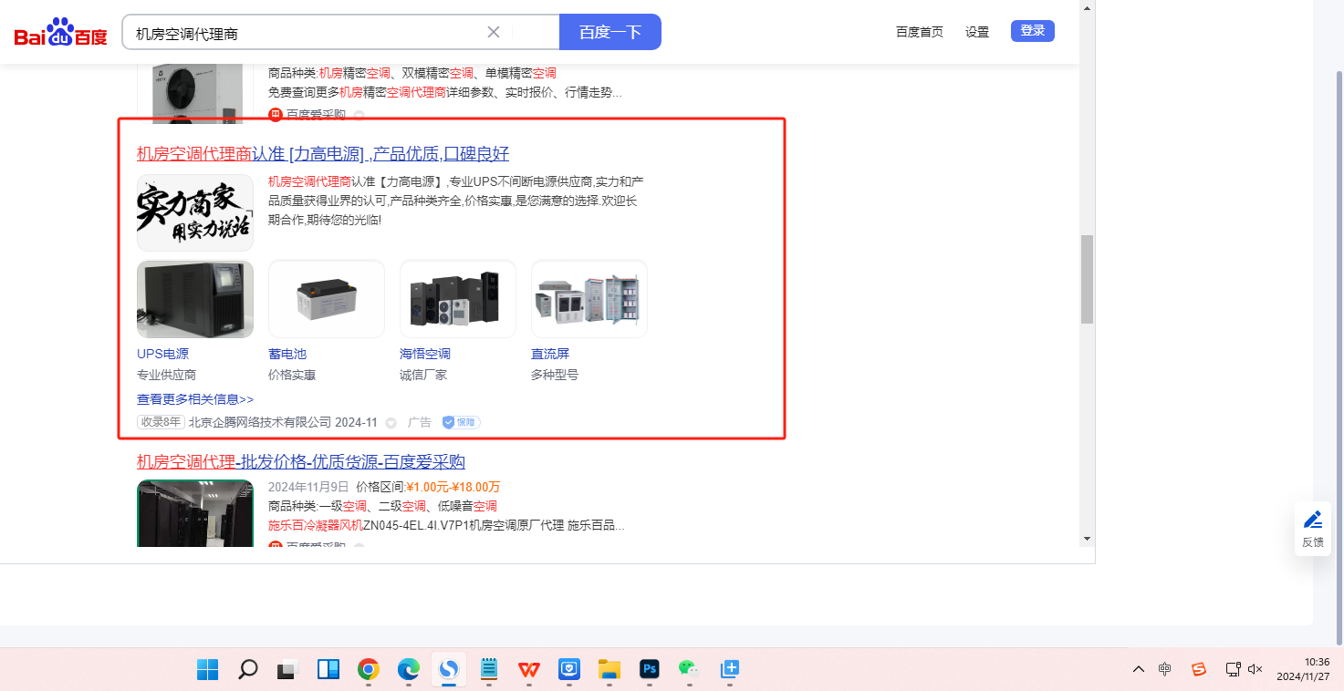Toggle the 中 Chinese input mode indicator
1344x691 pixels.
click(1165, 669)
